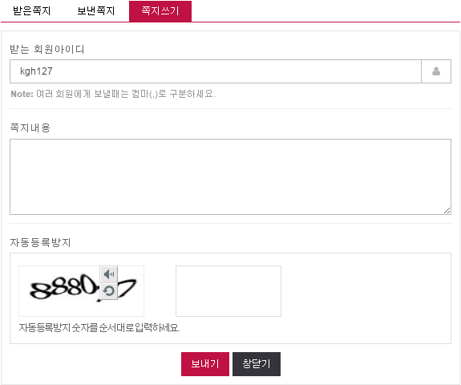Send the message with 보내기 button
461x385 pixels.
pyautogui.click(x=205, y=364)
